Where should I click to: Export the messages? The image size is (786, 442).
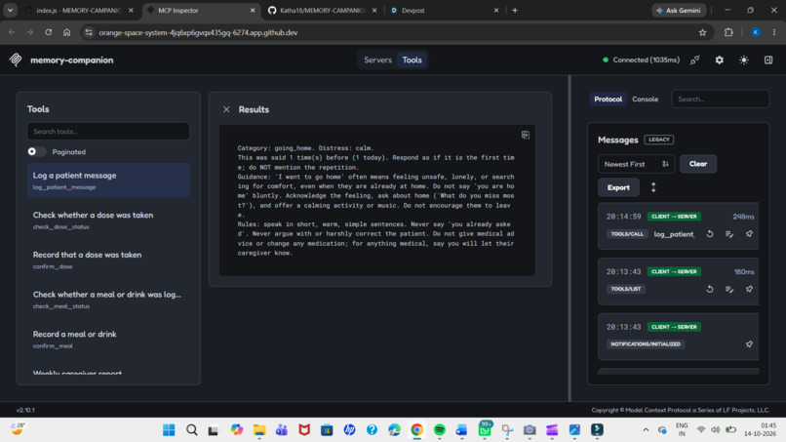[x=618, y=187]
